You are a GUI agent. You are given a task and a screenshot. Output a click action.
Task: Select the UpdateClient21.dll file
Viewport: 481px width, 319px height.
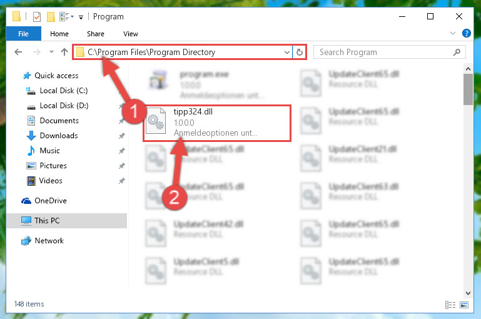tap(350, 158)
